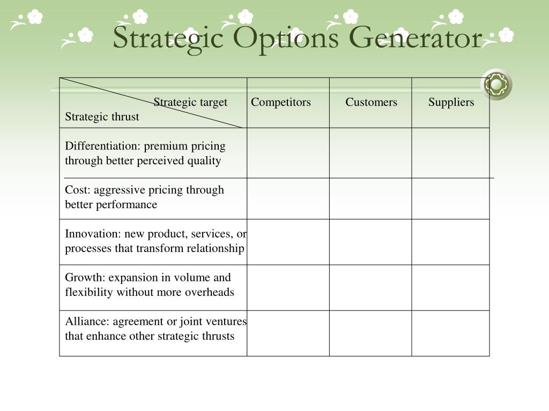Screen dimensions: 549x411
Task: Click the Alliance agreement or joint ventures label
Action: [155, 329]
